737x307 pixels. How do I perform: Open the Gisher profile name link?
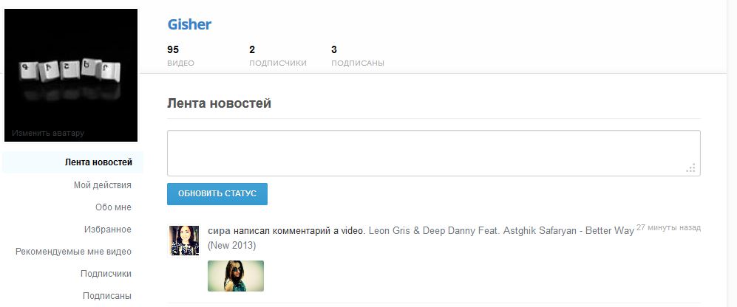point(189,24)
